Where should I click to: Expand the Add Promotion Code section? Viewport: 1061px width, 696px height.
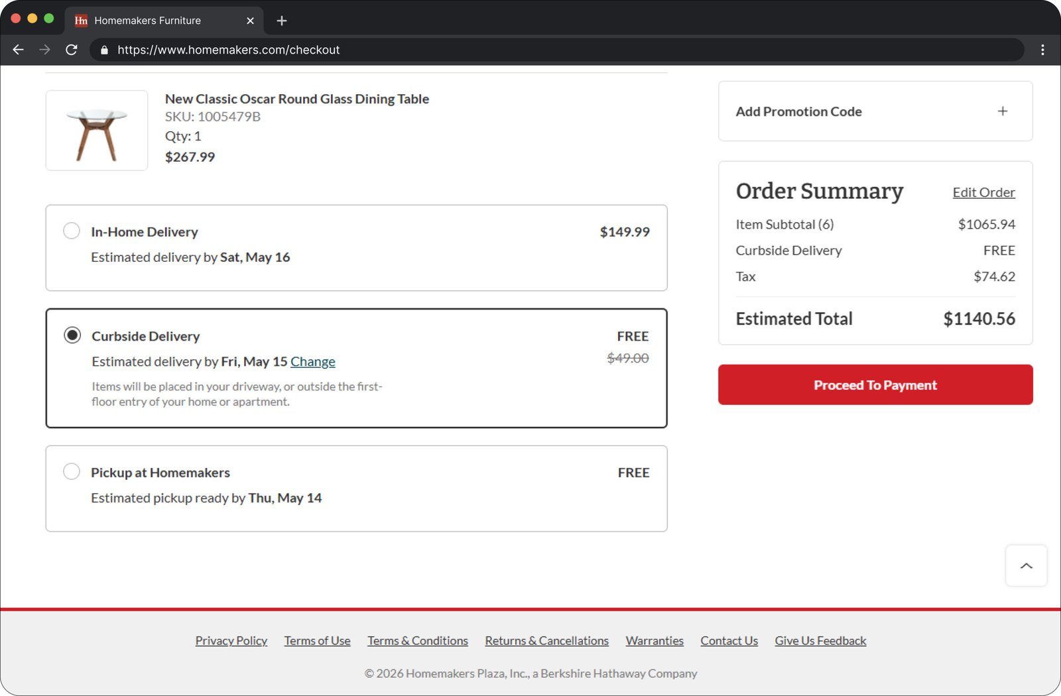pyautogui.click(x=1002, y=111)
